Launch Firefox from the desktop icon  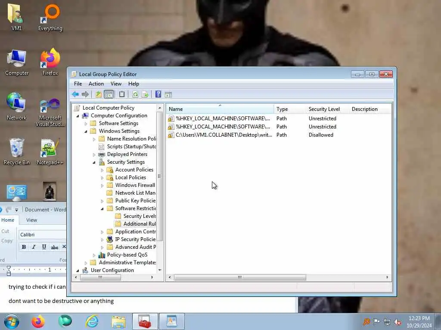point(50,62)
